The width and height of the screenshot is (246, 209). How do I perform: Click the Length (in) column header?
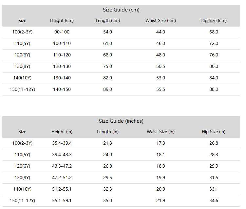click(108, 132)
